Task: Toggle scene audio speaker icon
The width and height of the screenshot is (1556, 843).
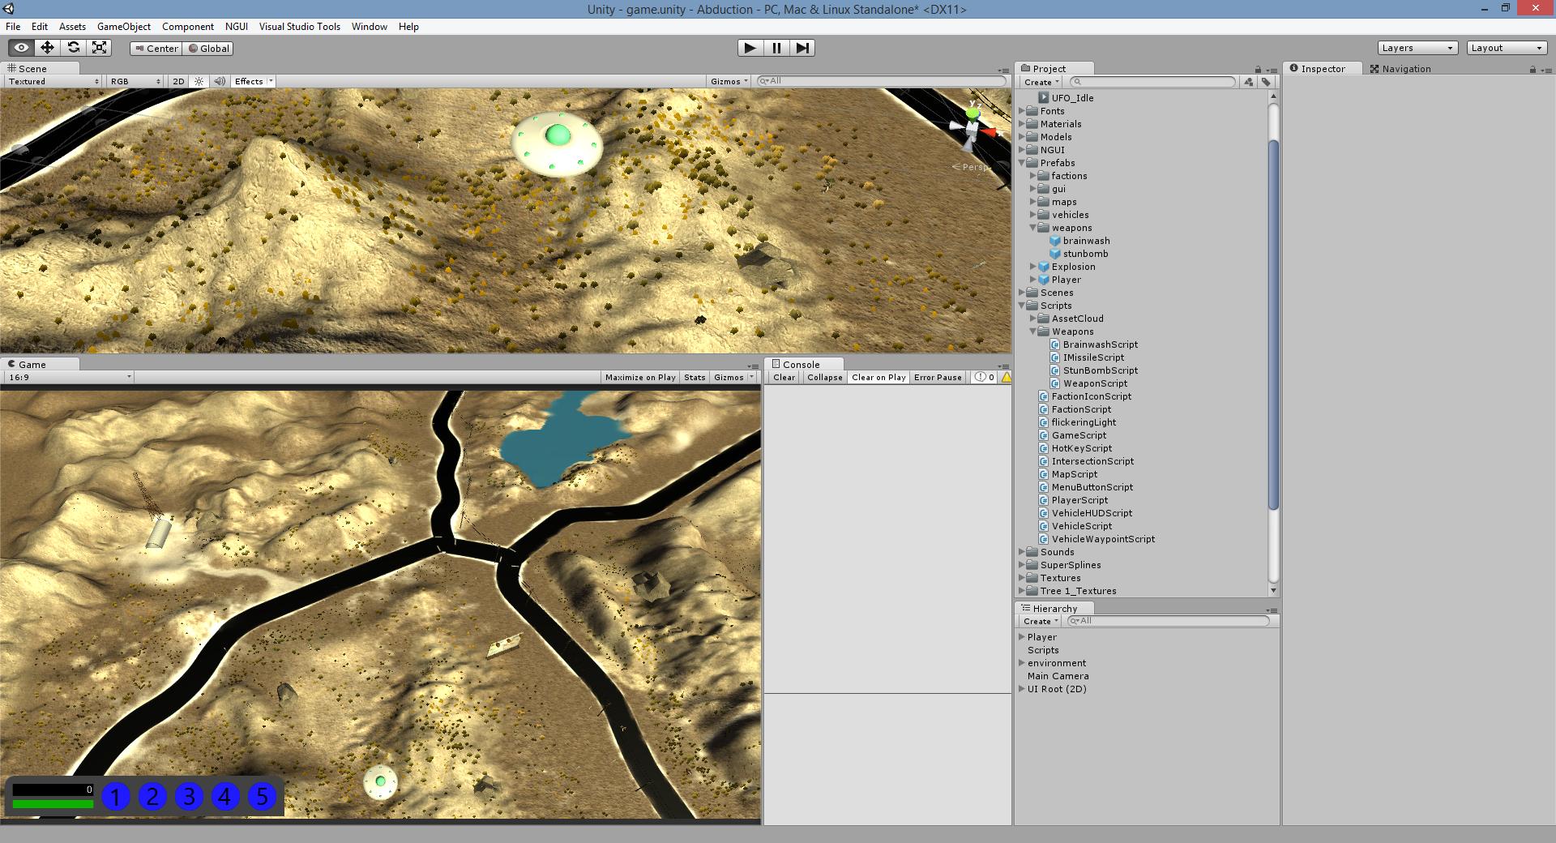Action: 220,81
